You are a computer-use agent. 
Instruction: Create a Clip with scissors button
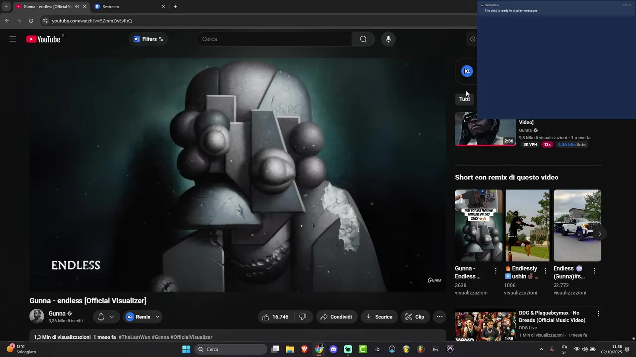point(415,317)
